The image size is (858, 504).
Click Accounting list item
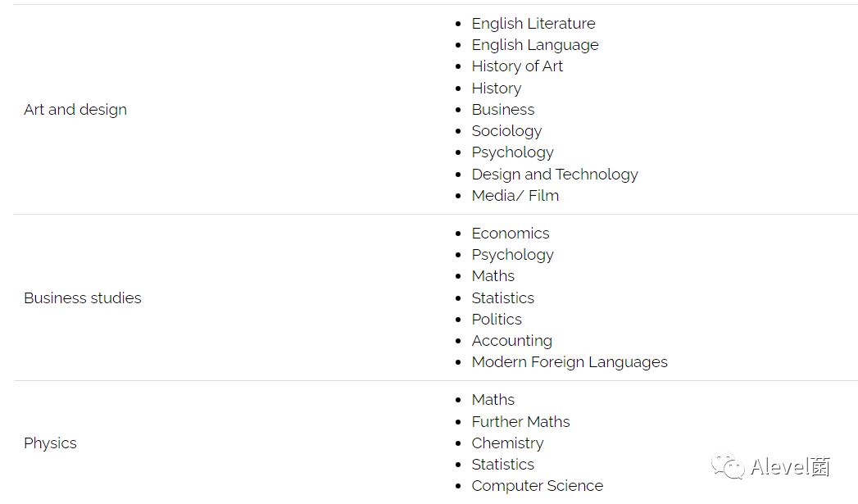(512, 340)
